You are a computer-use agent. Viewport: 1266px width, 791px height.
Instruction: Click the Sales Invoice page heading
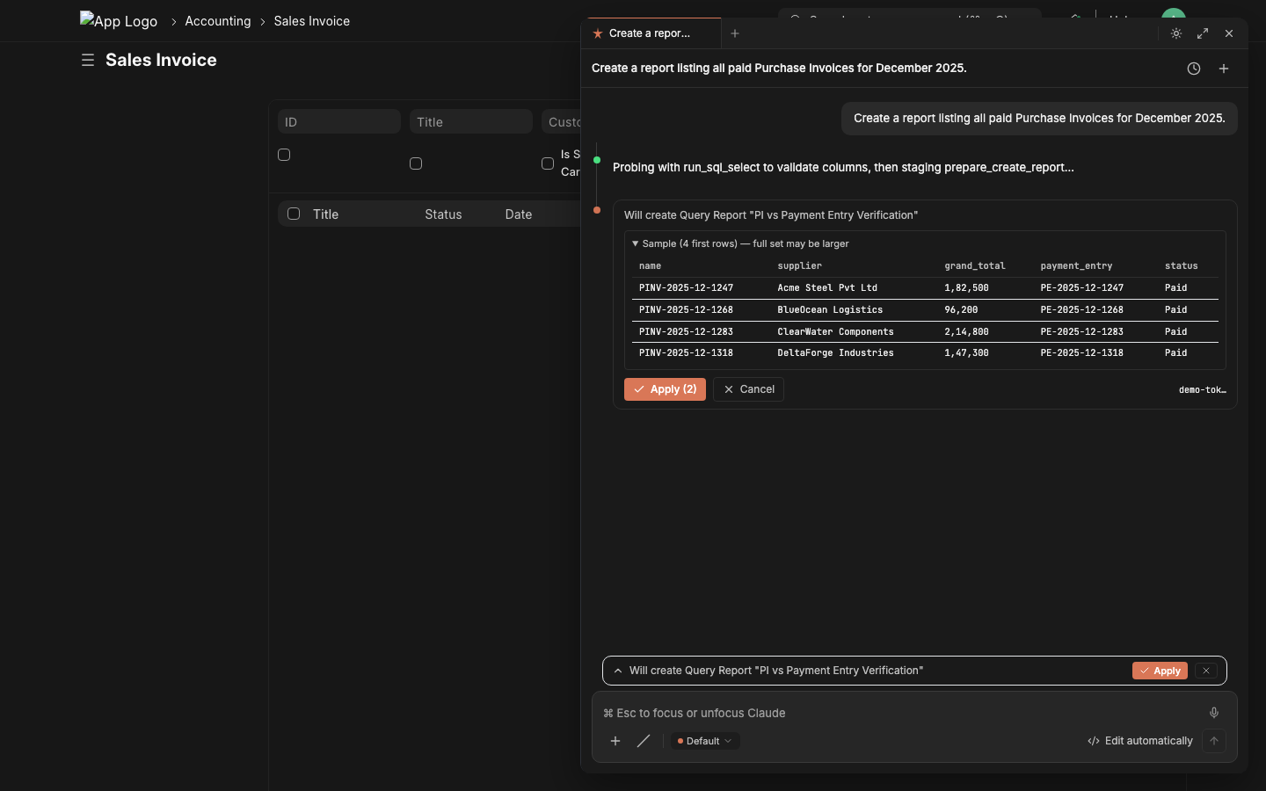coord(161,60)
